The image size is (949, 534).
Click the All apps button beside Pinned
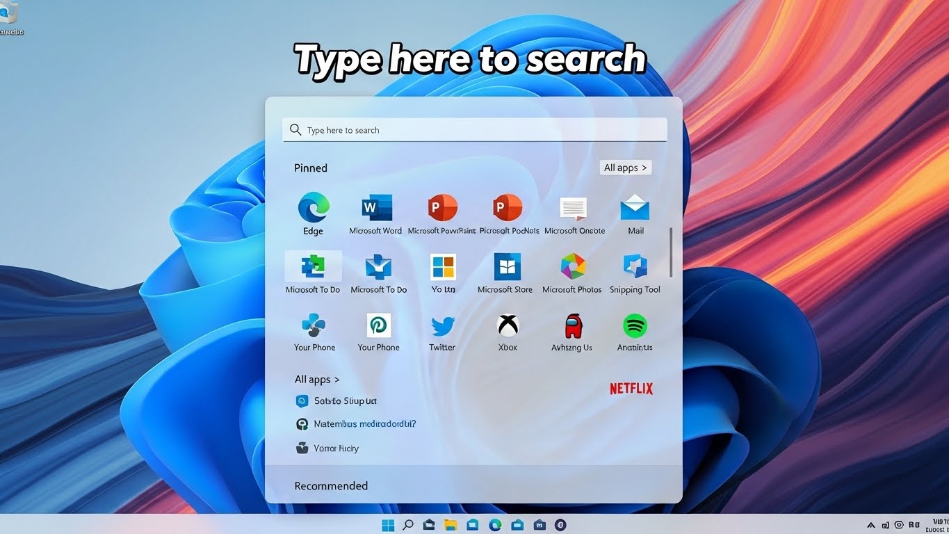coord(626,168)
